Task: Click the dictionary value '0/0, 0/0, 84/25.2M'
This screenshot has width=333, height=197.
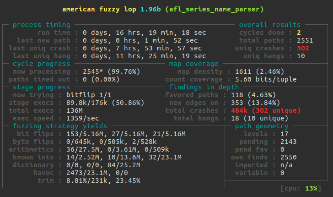Action: [x=103, y=165]
